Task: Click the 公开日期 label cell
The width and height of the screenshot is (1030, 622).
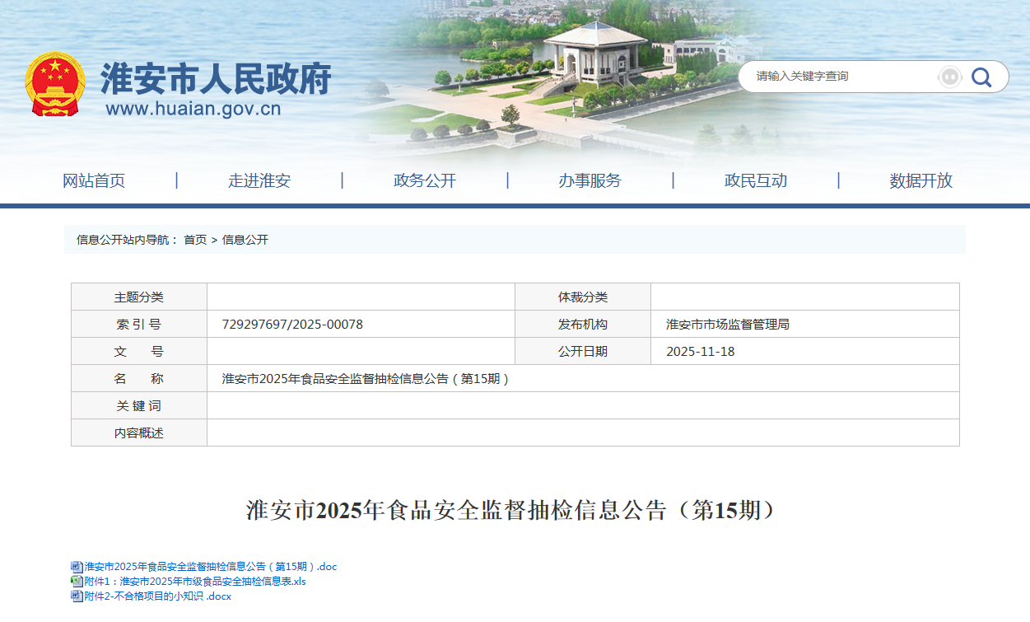Action: click(583, 352)
